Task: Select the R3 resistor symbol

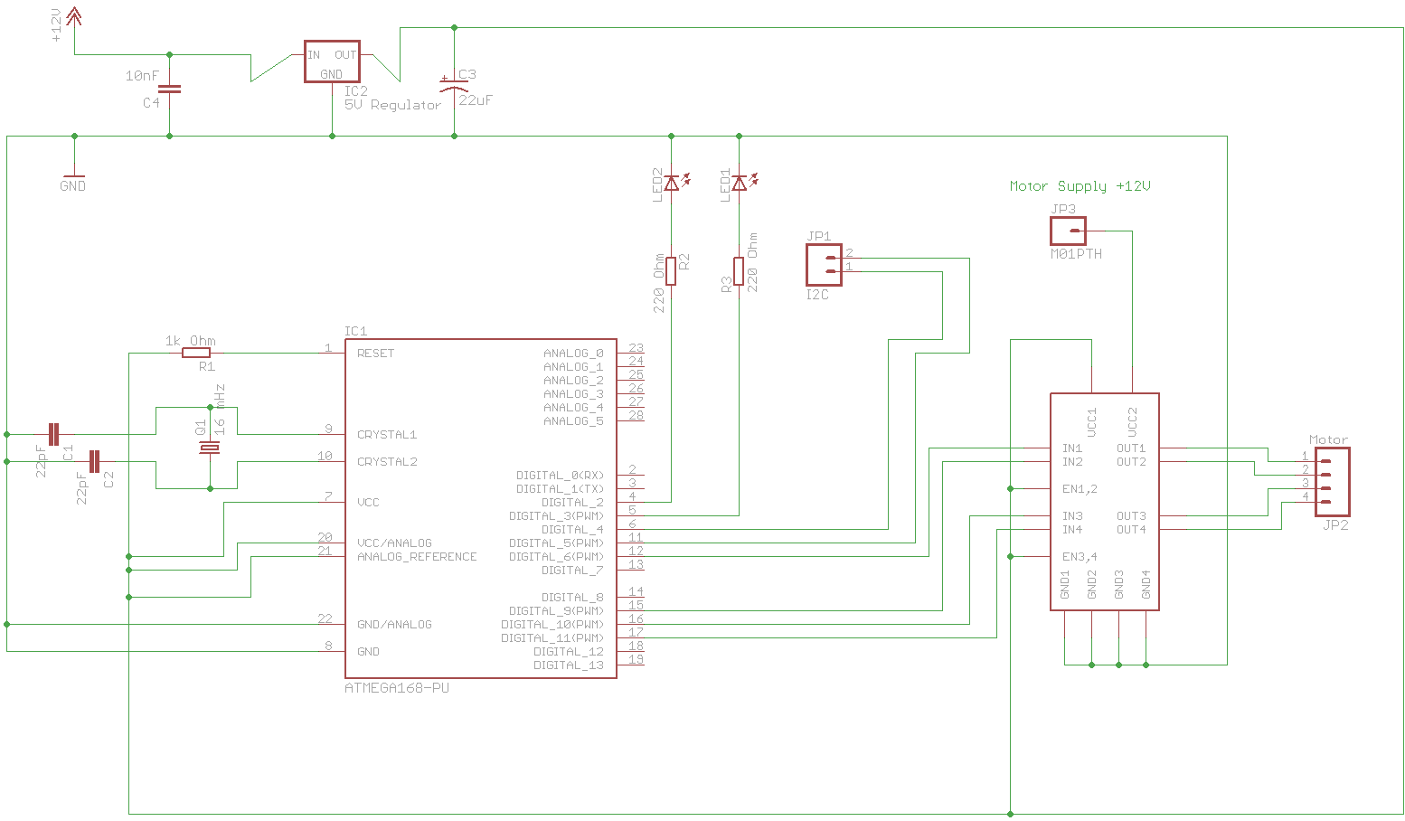Action: pyautogui.click(x=739, y=271)
